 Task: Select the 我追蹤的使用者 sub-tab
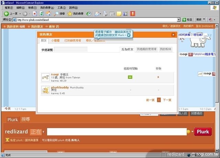[147, 49]
